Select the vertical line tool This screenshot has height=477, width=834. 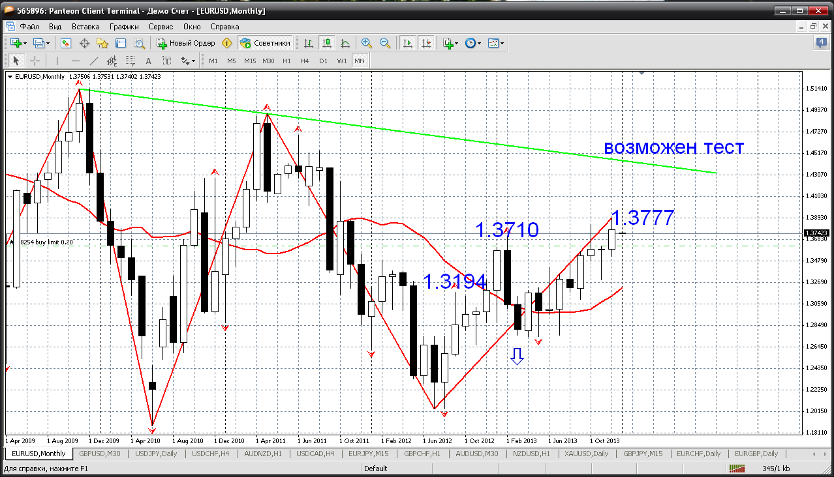57,61
